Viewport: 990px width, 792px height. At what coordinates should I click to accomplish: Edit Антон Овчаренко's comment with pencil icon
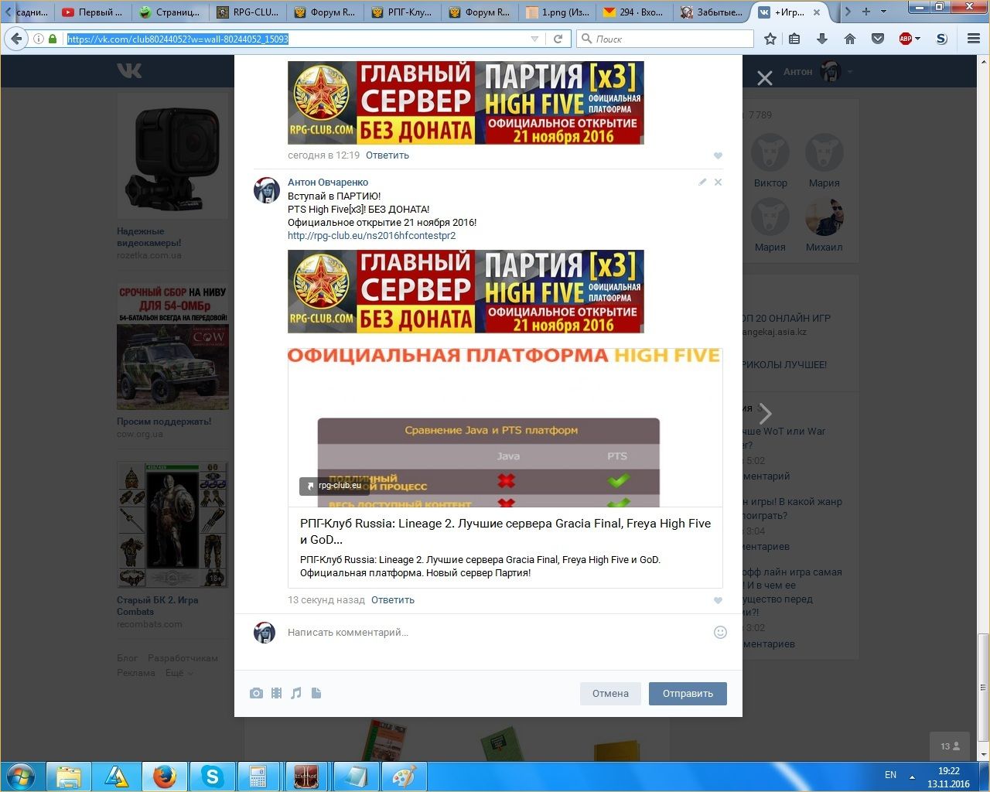pos(702,183)
